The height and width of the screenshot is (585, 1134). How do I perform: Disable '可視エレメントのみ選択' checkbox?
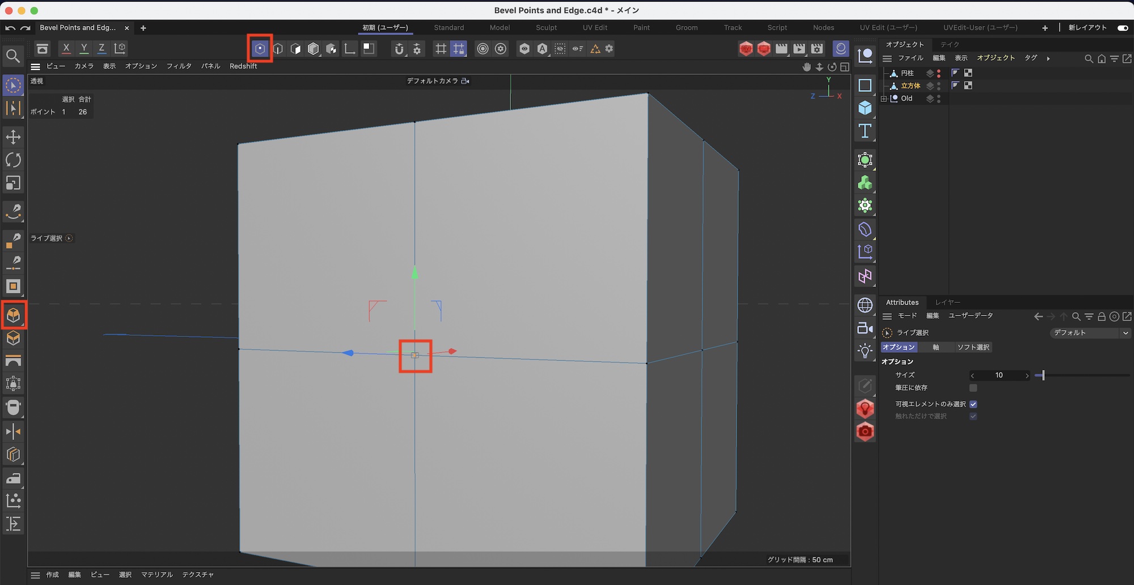973,404
